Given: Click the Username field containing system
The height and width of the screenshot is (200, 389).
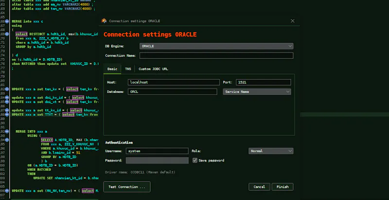Looking at the screenshot, I should 157,151.
